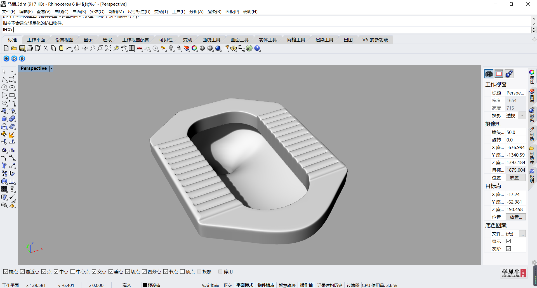This screenshot has height=288, width=537.
Task: Click the command history scroll down arrow
Action: tap(534, 24)
